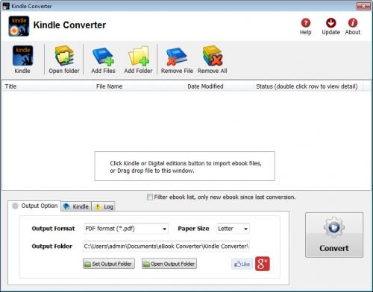Enable Filter ebook list checkbox
The image size is (373, 292).
pyautogui.click(x=150, y=197)
